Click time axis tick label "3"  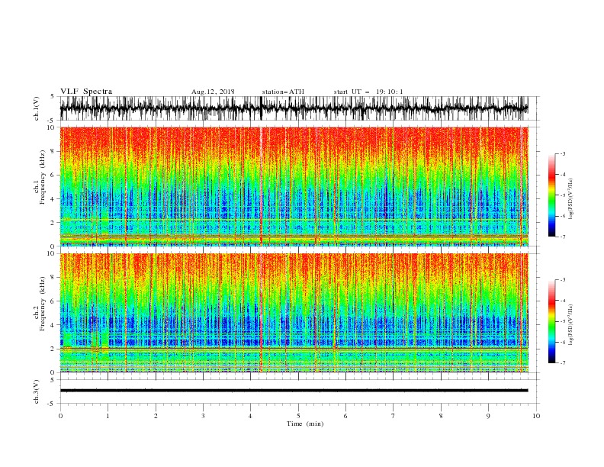tap(203, 416)
